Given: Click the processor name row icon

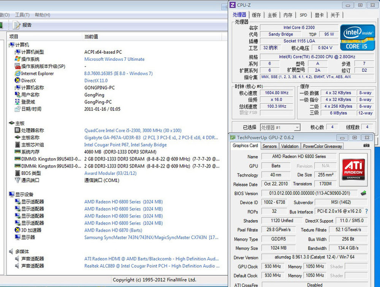Looking at the screenshot, I should coord(17,130).
